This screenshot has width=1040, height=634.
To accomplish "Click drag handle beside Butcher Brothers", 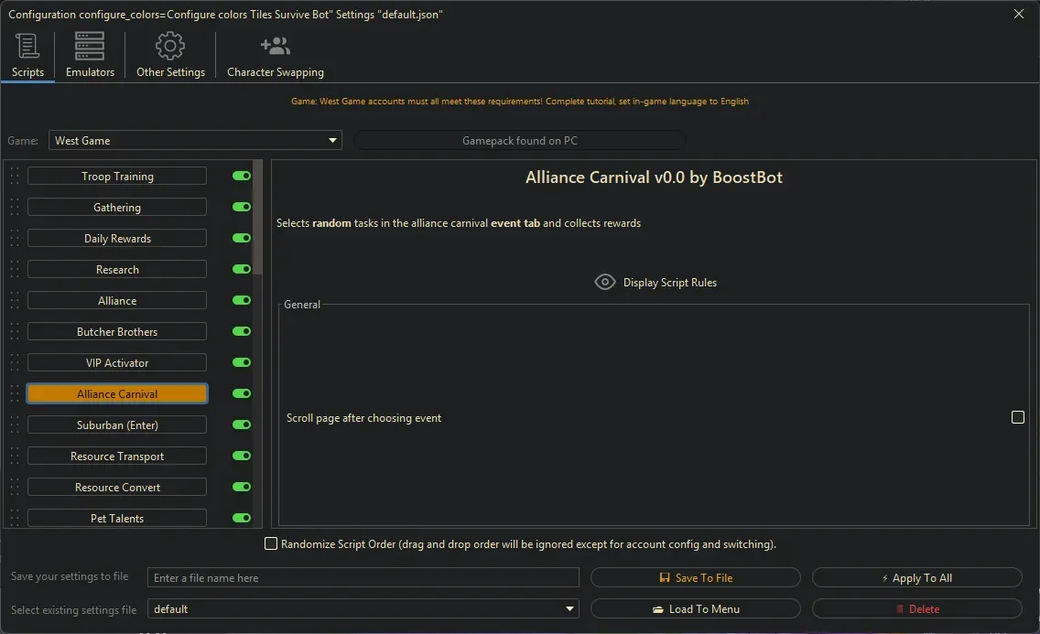I will tap(15, 332).
